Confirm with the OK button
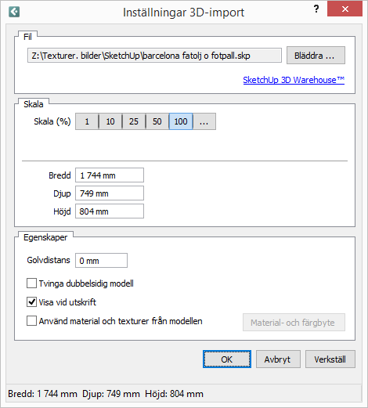Viewport: 368px width, 408px height. pyautogui.click(x=227, y=359)
